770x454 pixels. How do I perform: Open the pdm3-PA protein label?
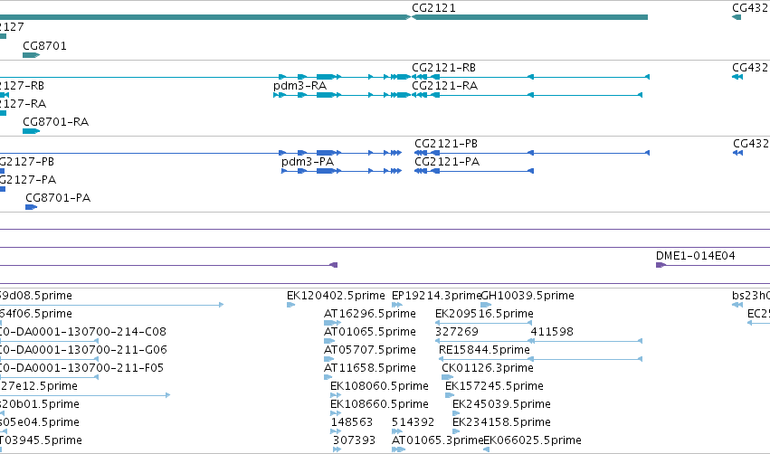click(308, 162)
